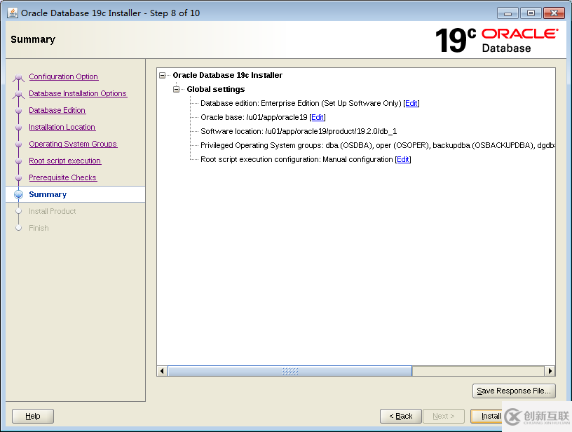Click the Operating System Groups step bullet
572x432 pixels.
[19, 144]
